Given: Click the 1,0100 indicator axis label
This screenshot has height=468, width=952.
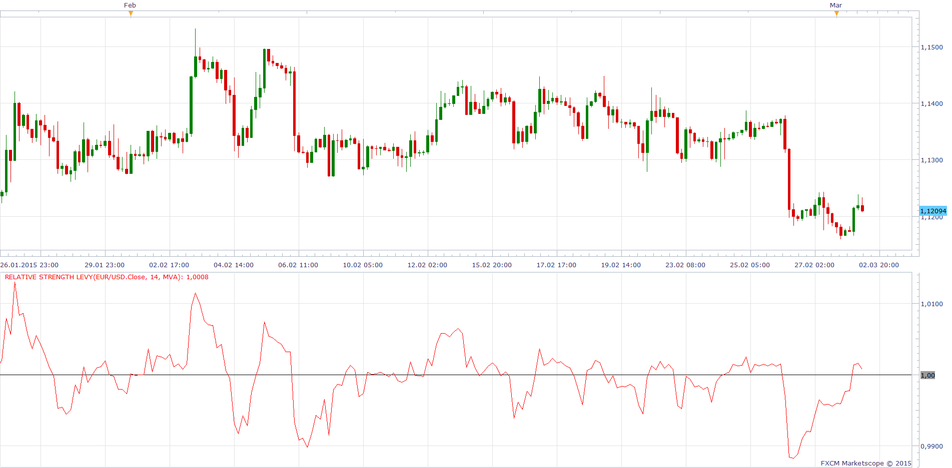Looking at the screenshot, I should point(931,304).
